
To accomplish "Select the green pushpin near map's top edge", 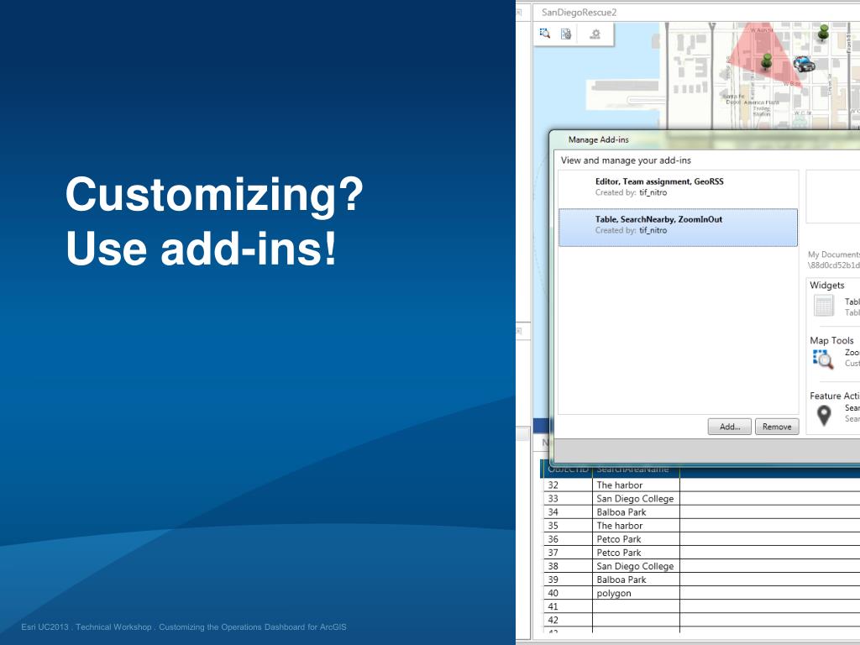I will click(x=823, y=33).
